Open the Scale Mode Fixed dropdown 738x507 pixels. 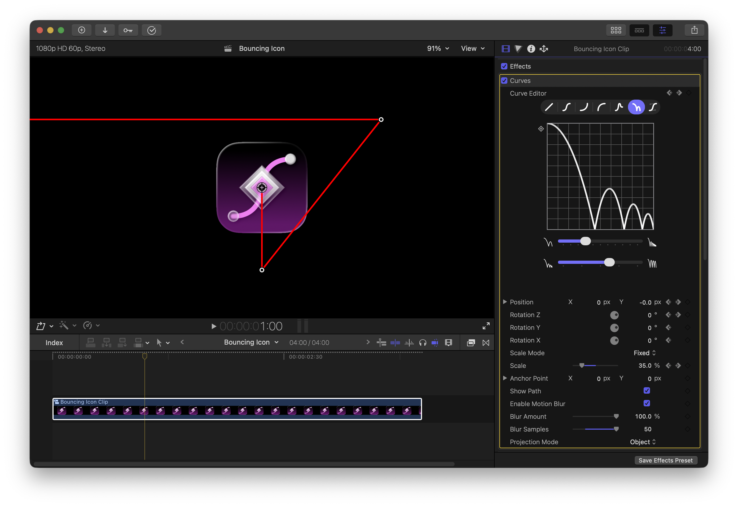tap(644, 353)
